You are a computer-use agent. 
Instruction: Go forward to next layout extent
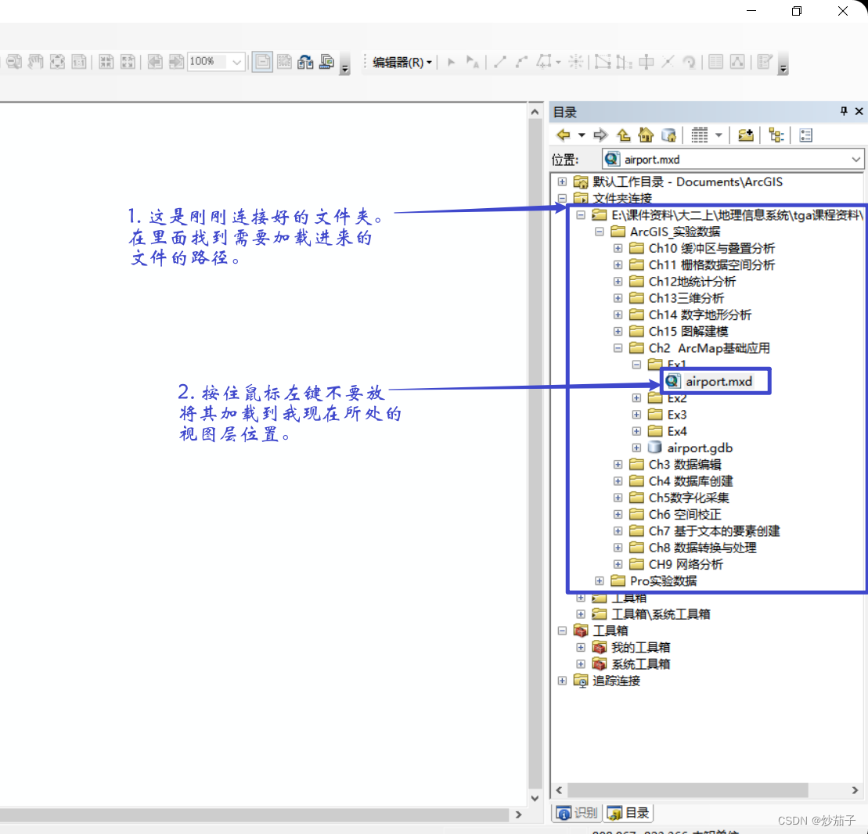point(176,62)
